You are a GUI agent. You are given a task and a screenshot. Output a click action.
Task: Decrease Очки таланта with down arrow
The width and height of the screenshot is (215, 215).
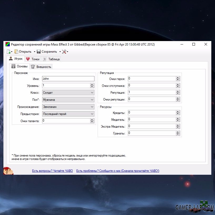click(92, 122)
